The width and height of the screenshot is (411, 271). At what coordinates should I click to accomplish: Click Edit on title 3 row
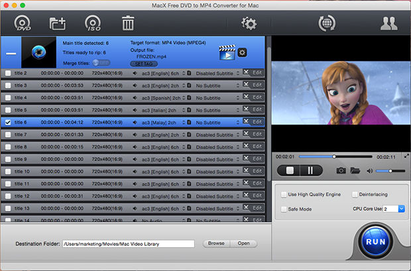click(257, 85)
